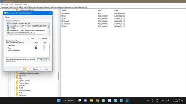The width and height of the screenshot is (186, 104).
Task: Expand the PerHwIdStorage registry key
Action: 15,90
